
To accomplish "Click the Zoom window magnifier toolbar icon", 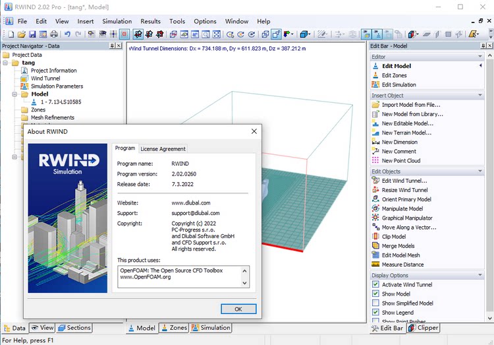I will (206, 34).
